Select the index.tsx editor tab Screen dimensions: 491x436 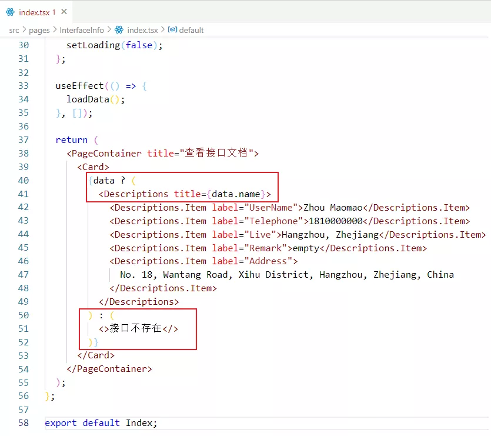coord(36,12)
